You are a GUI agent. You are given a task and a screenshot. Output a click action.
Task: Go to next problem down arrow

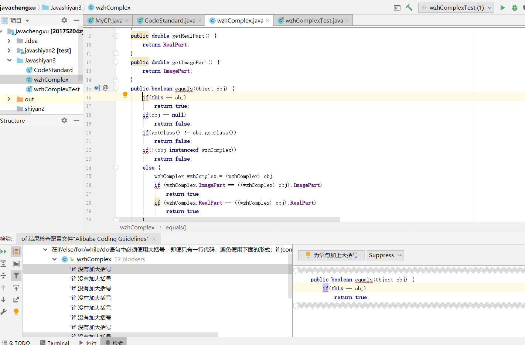pyautogui.click(x=4, y=300)
